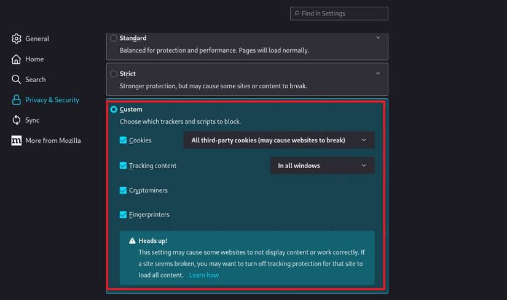Open the In all windows dropdown
This screenshot has width=507, height=300.
pyautogui.click(x=322, y=166)
